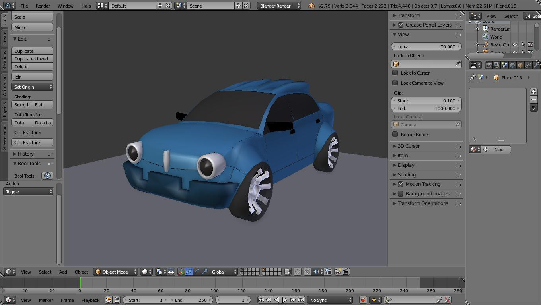The height and width of the screenshot is (305, 541).
Task: Add a material slot with plus icon
Action: [534, 92]
